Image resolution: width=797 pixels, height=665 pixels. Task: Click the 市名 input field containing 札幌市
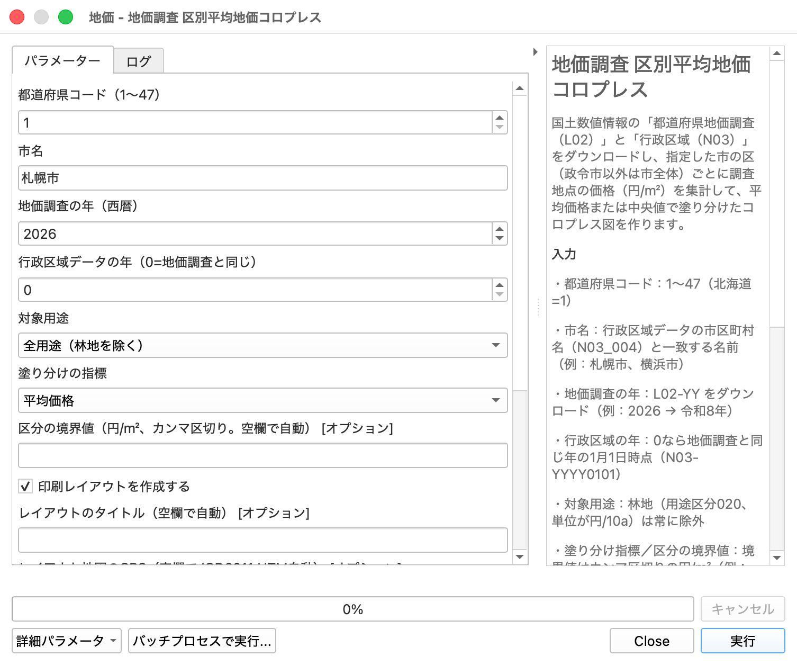(262, 178)
